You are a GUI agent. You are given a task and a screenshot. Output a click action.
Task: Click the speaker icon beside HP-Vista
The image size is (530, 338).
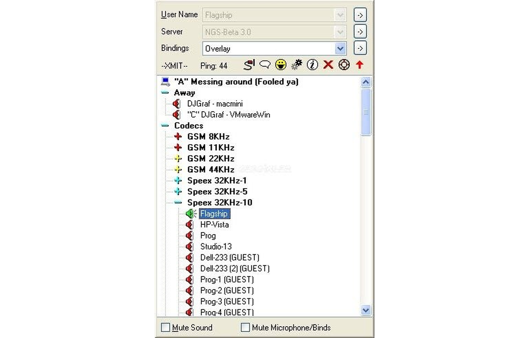[189, 224]
